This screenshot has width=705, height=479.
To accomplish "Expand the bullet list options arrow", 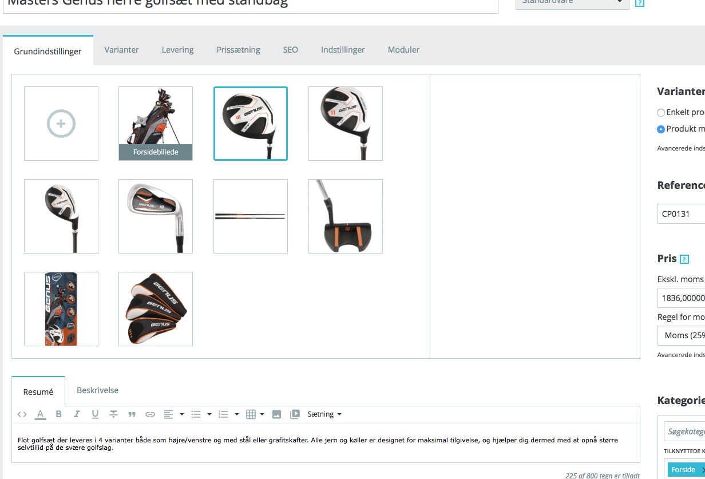I will [209, 414].
